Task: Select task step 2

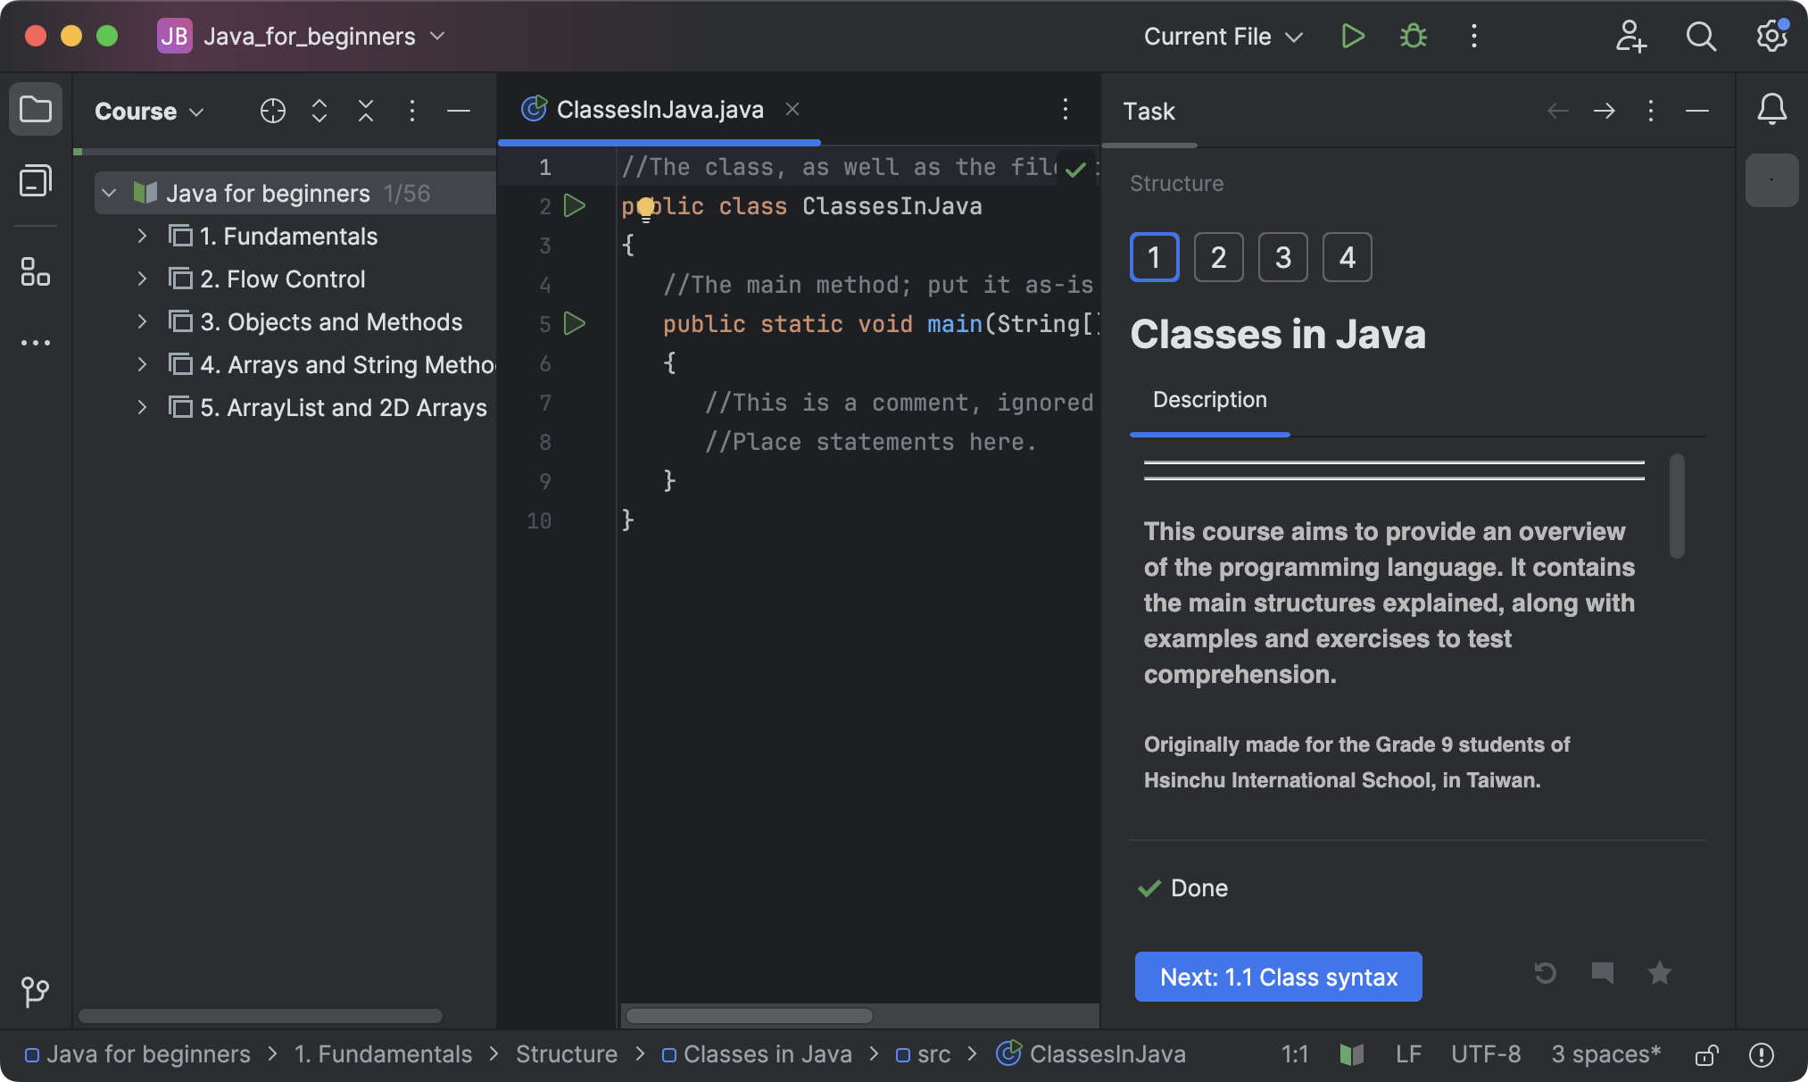Action: pos(1218,257)
